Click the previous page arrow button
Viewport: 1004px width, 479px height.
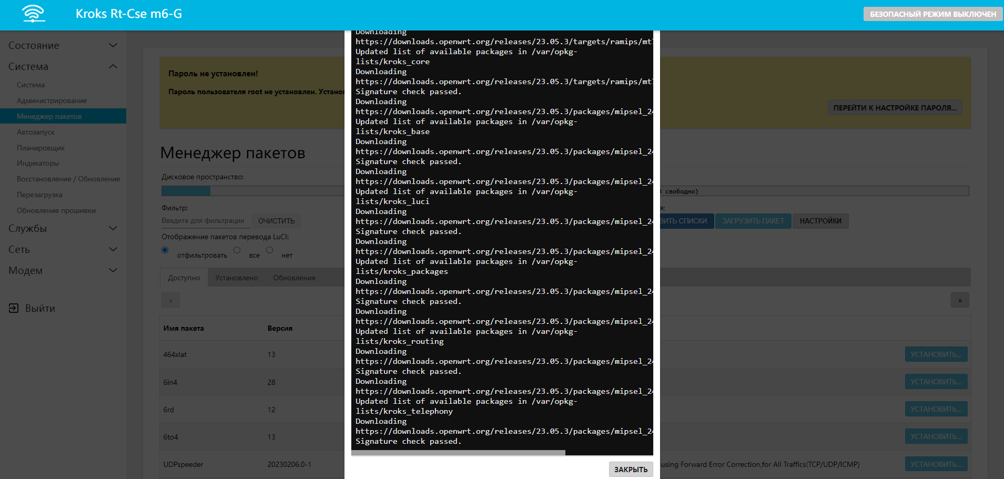[x=170, y=300]
